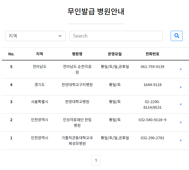Click row number 5
This screenshot has width=189, height=170.
click(11, 67)
